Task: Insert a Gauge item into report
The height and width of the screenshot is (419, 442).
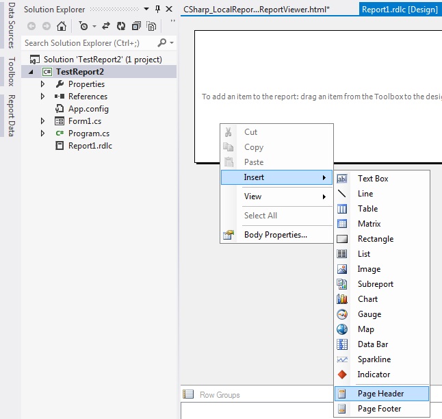Action: (x=369, y=314)
